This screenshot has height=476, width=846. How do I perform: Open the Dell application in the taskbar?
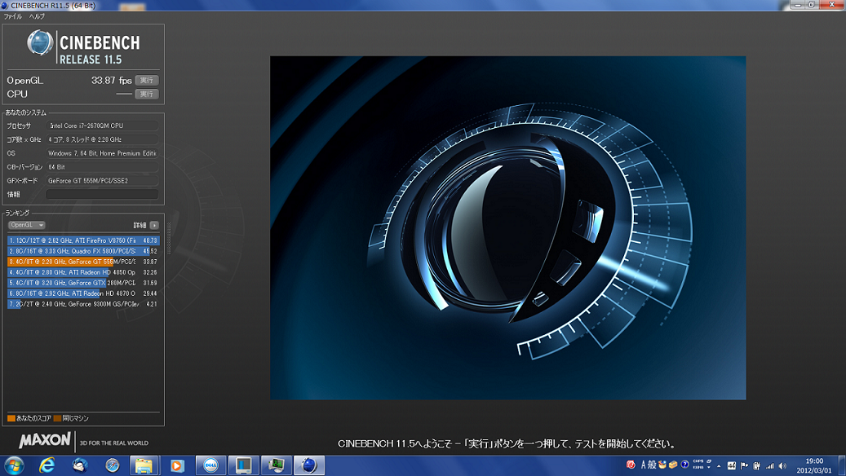[210, 465]
